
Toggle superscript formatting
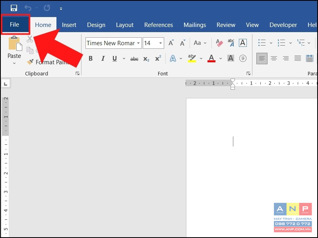[158, 58]
